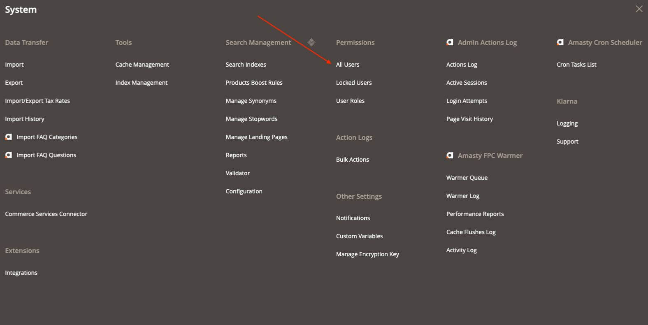The height and width of the screenshot is (325, 648).
Task: View Login Attempts
Action: point(467,101)
